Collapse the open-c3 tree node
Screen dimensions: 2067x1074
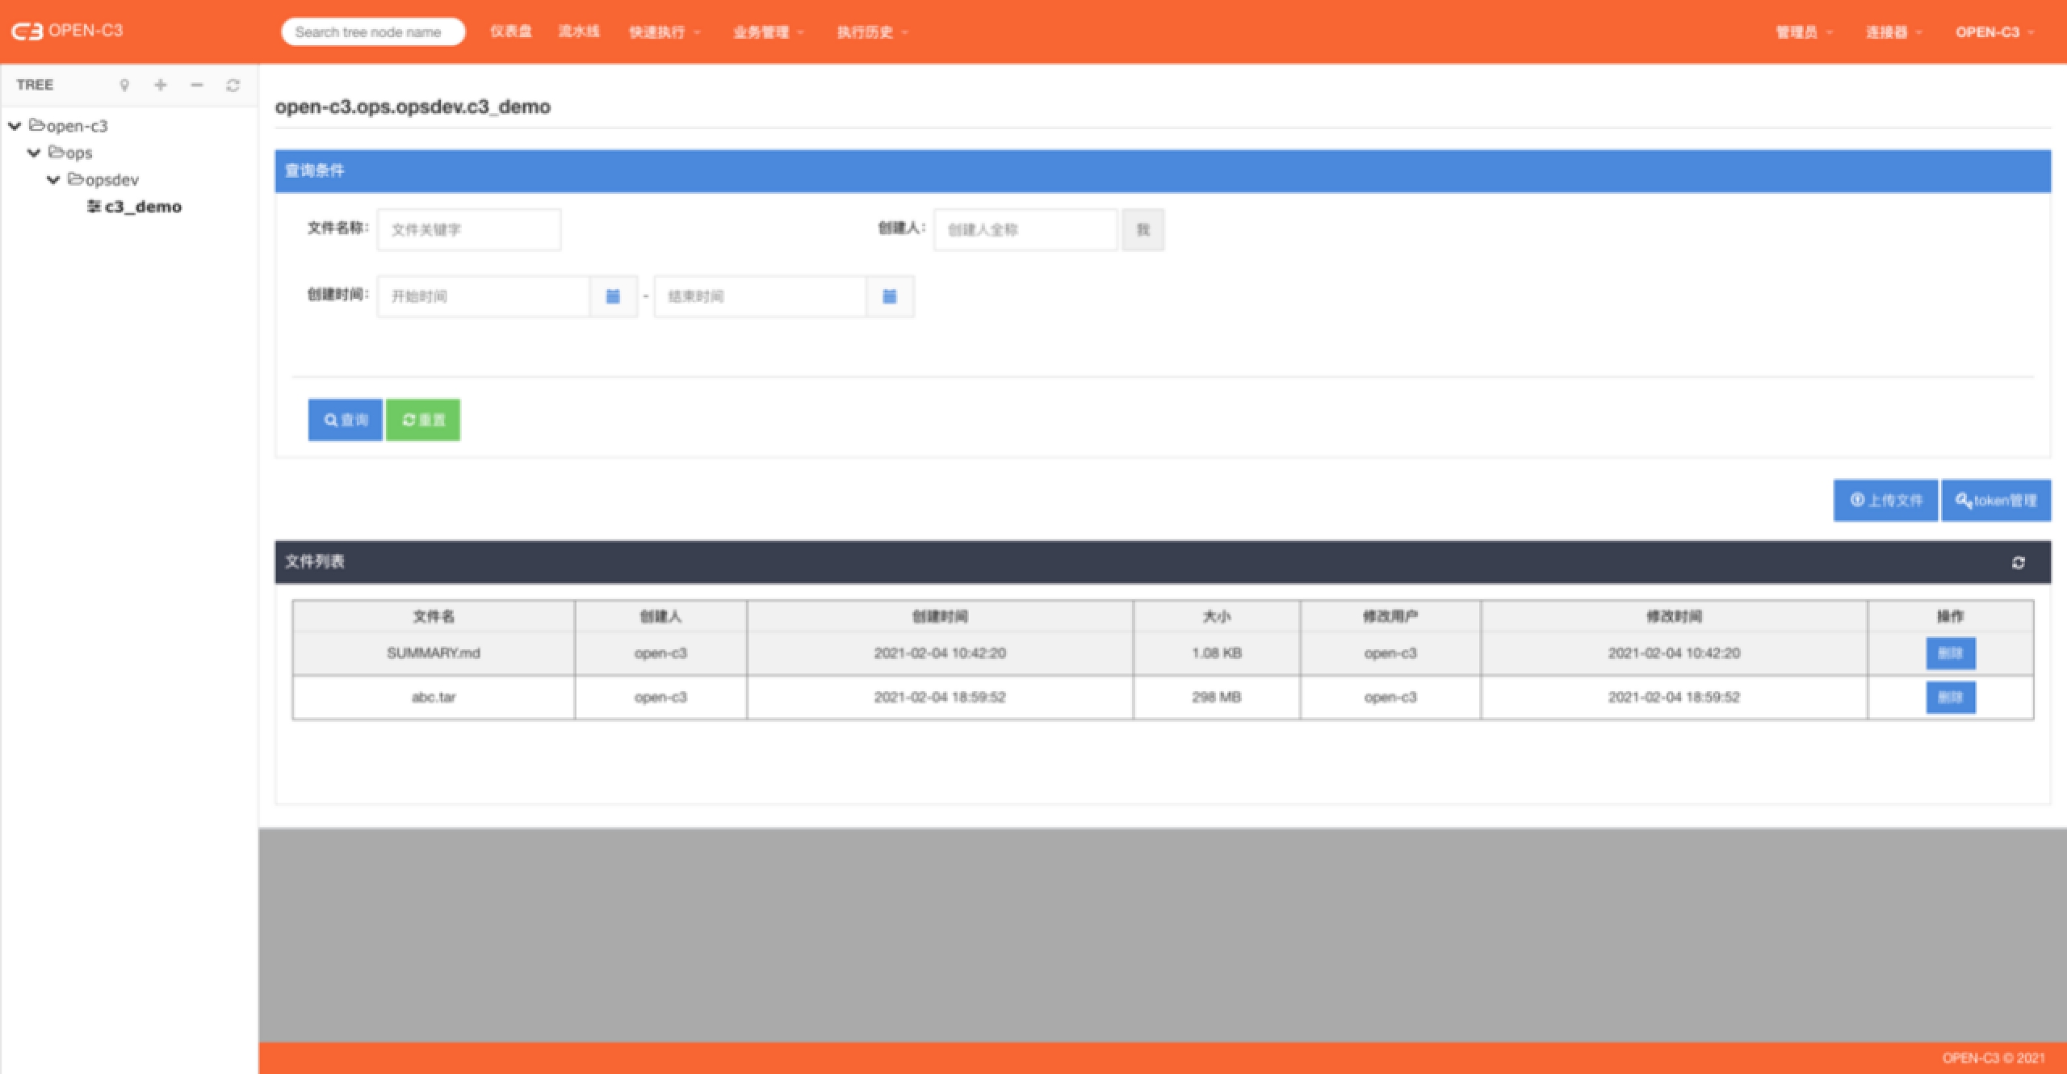15,126
